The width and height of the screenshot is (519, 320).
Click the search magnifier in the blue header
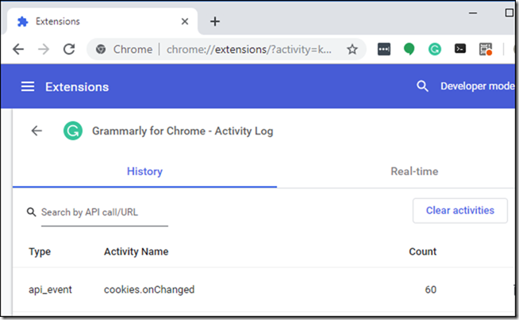point(422,86)
